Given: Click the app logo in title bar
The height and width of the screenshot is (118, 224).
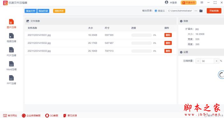Looking at the screenshot, I should point(5,3).
